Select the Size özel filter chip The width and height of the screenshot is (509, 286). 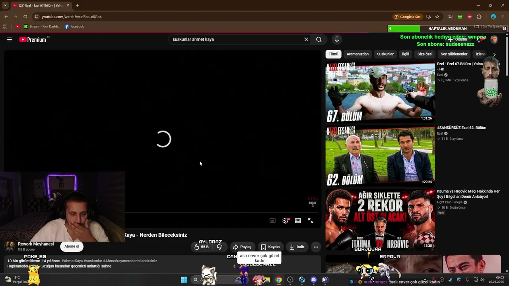point(425,54)
